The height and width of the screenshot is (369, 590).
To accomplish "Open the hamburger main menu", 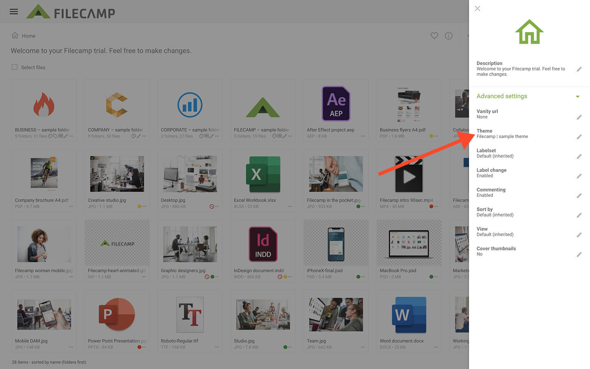I will click(x=14, y=12).
